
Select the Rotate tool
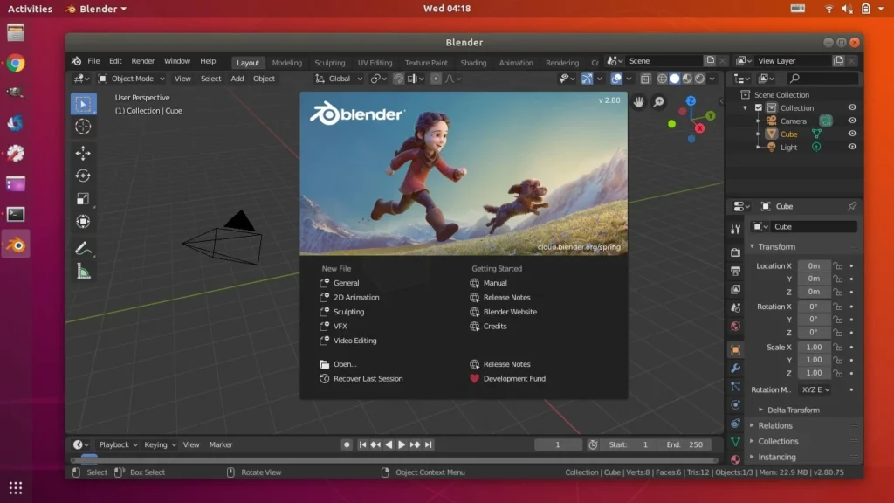click(83, 176)
